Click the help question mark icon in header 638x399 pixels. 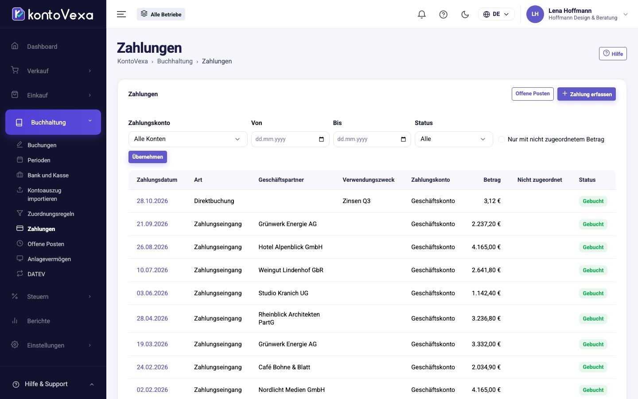(443, 14)
